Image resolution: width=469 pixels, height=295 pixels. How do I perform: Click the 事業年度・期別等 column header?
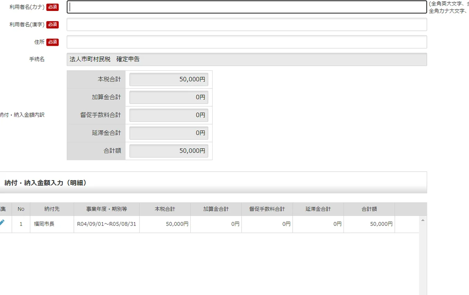107,209
